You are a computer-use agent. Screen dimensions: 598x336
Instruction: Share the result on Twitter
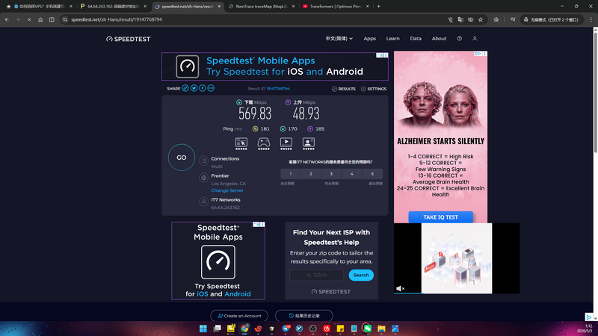[x=194, y=88]
